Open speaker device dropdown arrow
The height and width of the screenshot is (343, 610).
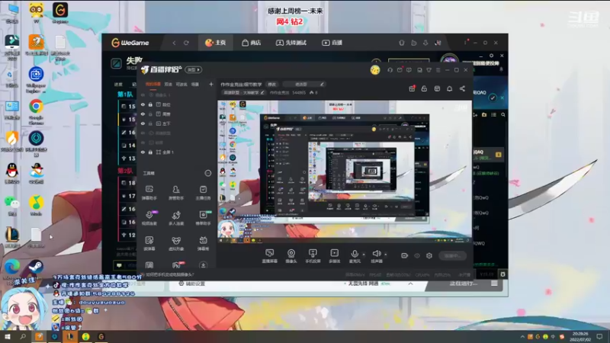386,255
